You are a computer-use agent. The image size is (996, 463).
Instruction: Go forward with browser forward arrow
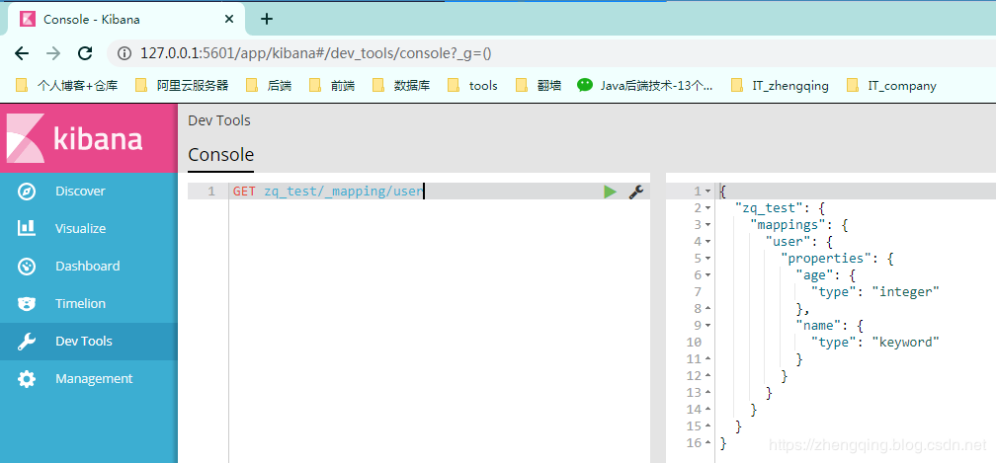[53, 53]
